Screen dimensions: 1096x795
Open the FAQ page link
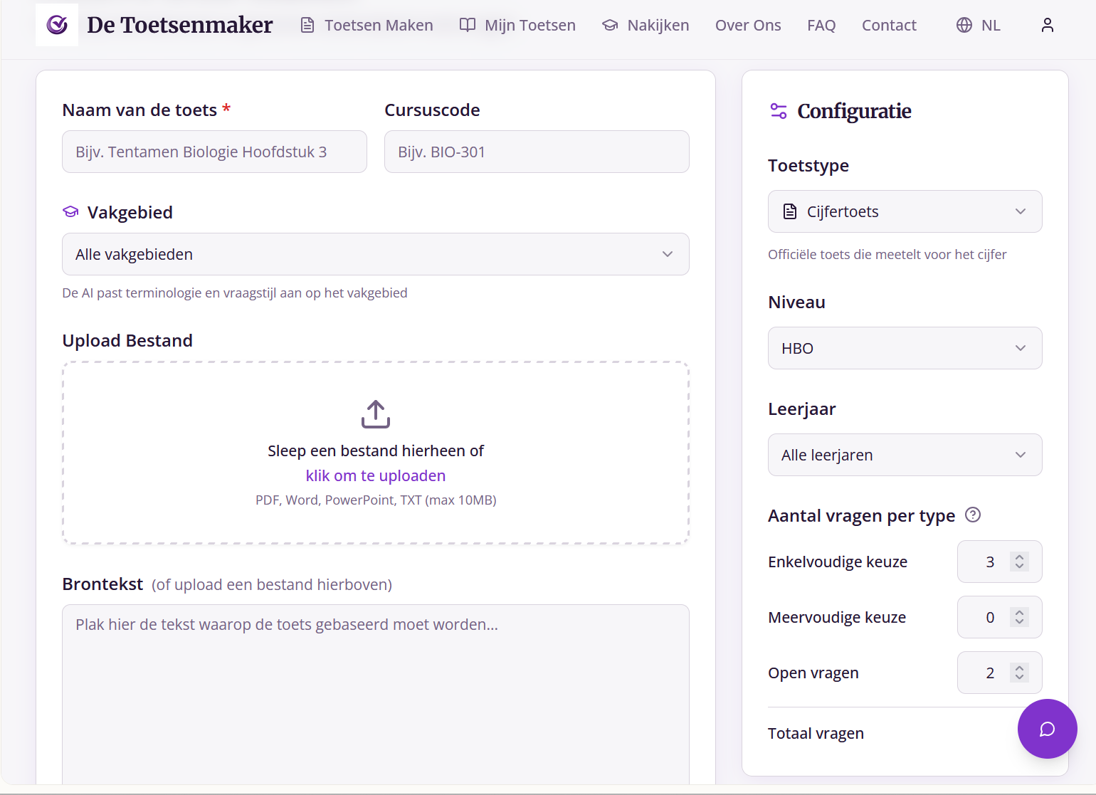(821, 25)
